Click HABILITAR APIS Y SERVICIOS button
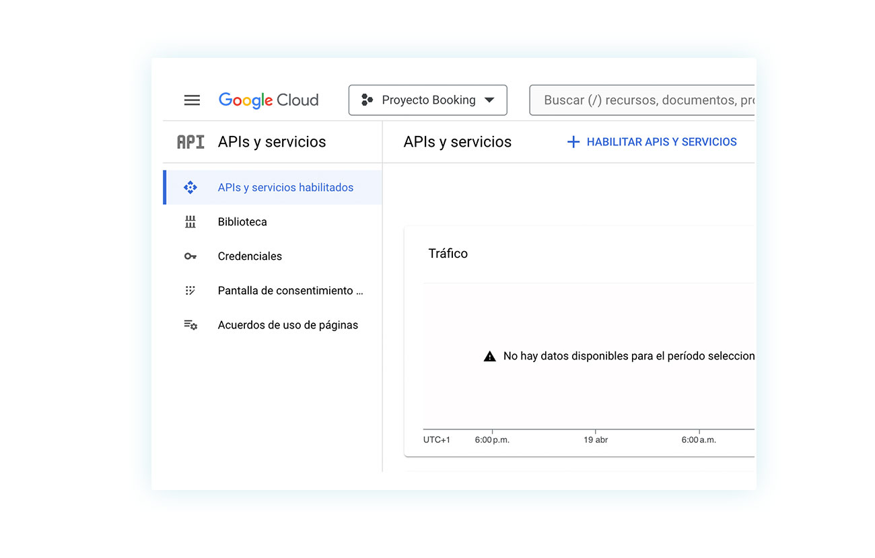875x558 pixels. 652,142
